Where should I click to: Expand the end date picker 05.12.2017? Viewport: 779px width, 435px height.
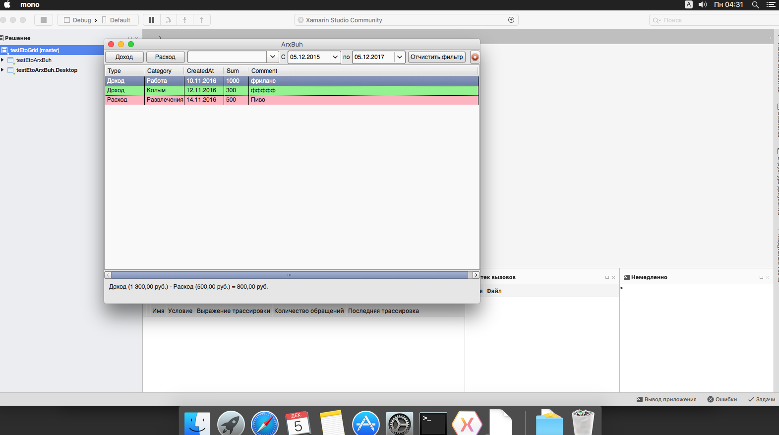[x=400, y=57]
